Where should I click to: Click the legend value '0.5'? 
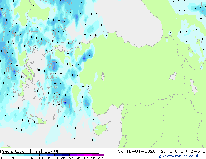tap(11, 158)
